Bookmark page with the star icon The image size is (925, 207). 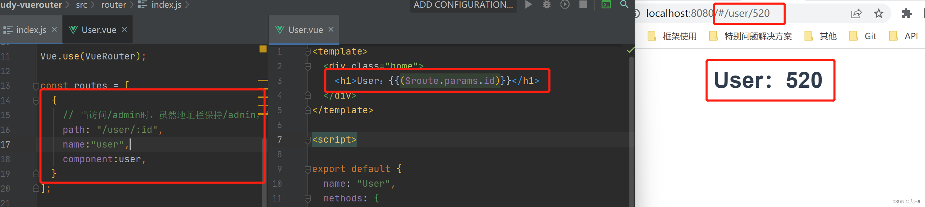[x=879, y=14]
